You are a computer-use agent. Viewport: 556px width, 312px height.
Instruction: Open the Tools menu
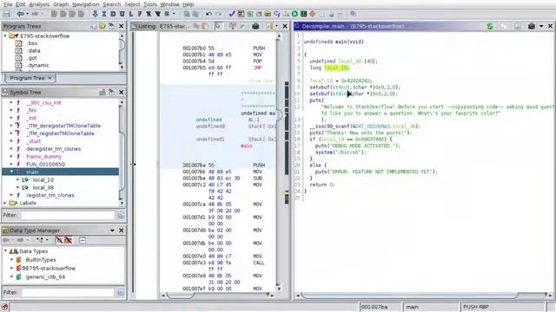point(150,4)
